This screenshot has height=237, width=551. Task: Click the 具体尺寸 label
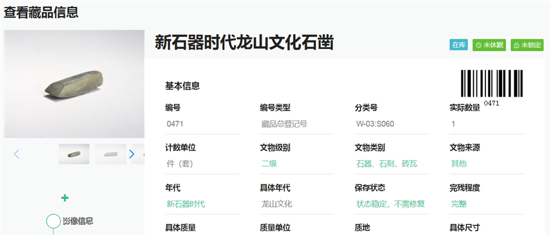point(465,228)
